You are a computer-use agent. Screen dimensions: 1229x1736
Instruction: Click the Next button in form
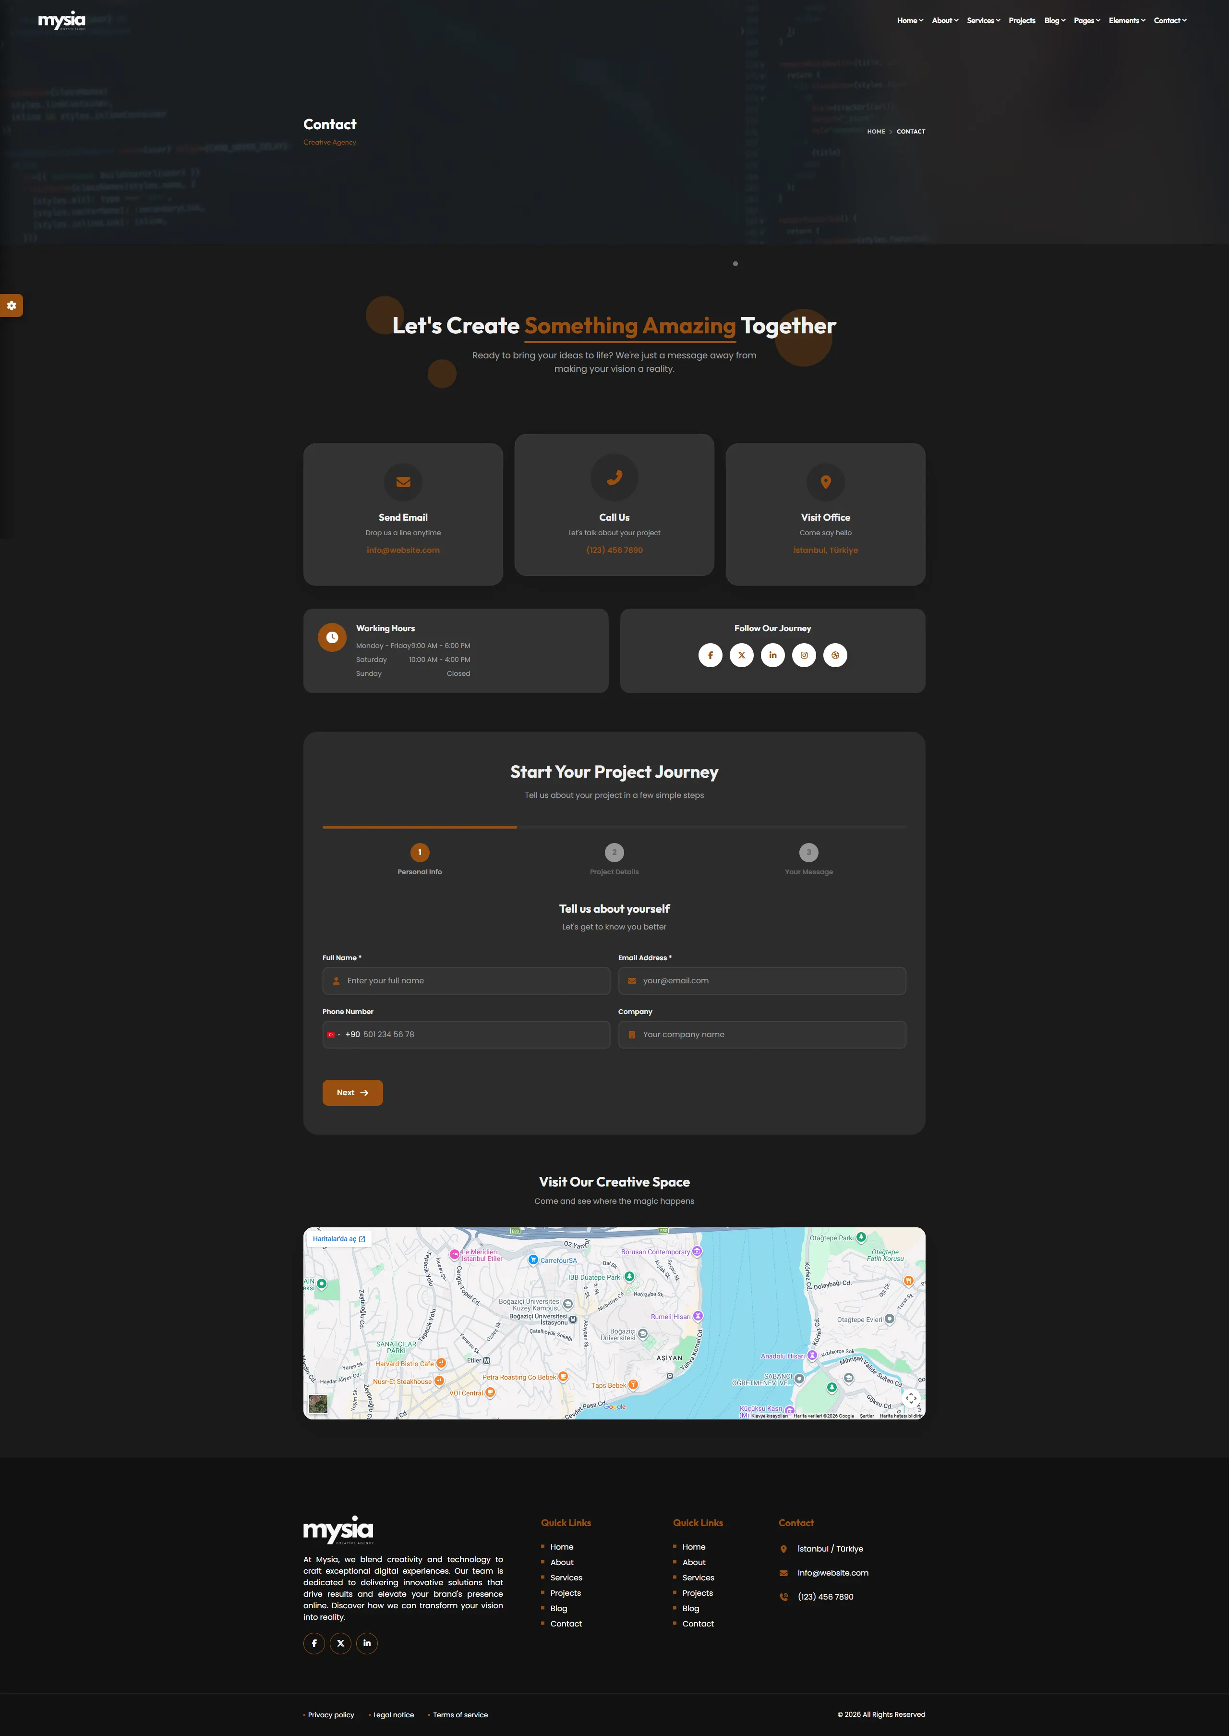click(x=353, y=1092)
